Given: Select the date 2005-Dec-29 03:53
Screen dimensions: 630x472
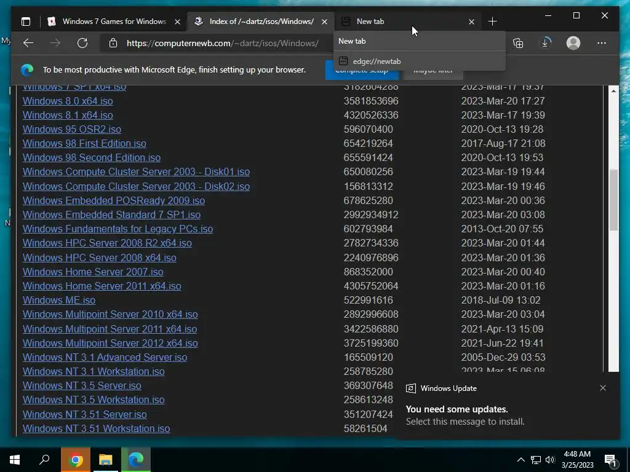Looking at the screenshot, I should click(503, 357).
